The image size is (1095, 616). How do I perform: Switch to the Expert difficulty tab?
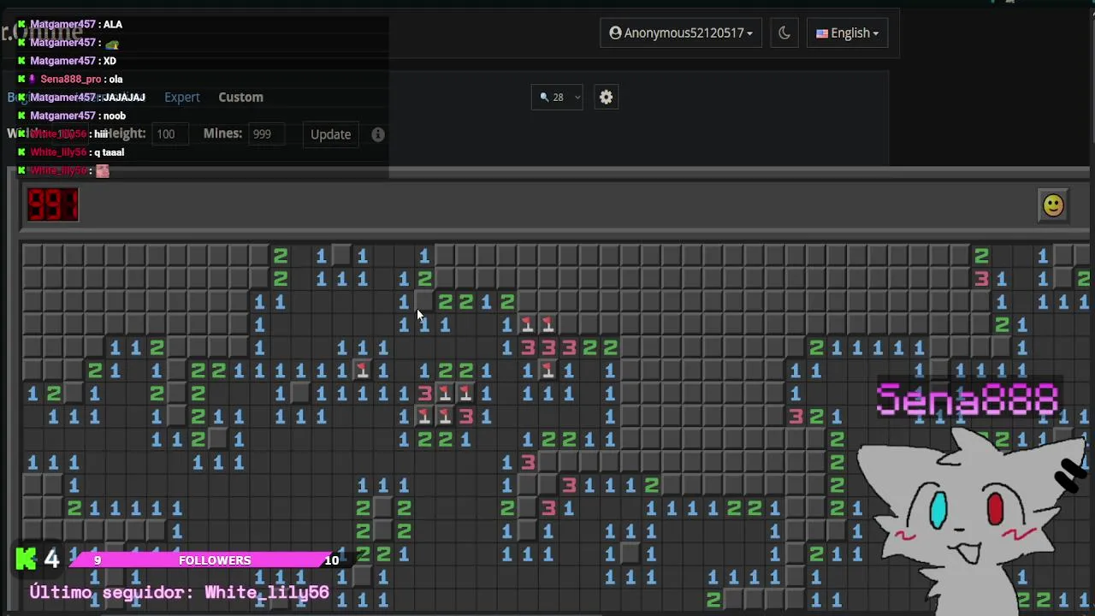click(x=182, y=98)
